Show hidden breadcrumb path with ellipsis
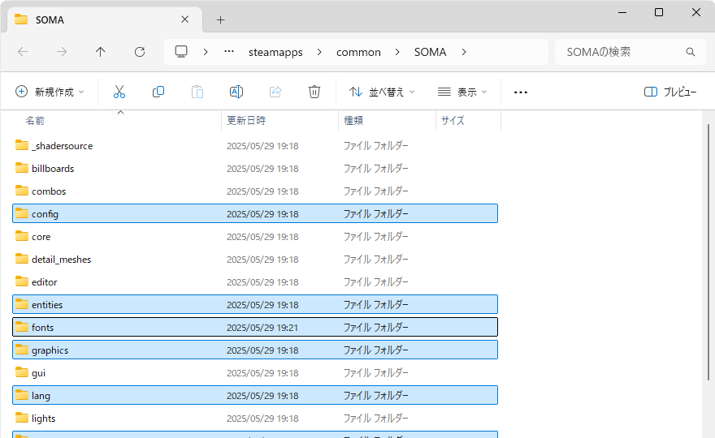Viewport: 715px width, 438px height. (x=229, y=51)
